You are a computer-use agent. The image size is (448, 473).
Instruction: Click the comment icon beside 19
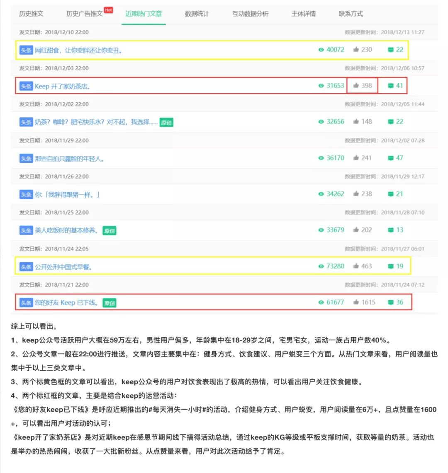pos(391,266)
